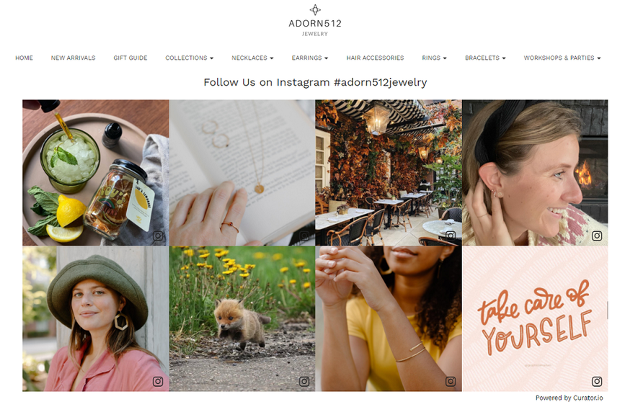
Task: Visit the Hair Accessories page
Action: point(375,58)
